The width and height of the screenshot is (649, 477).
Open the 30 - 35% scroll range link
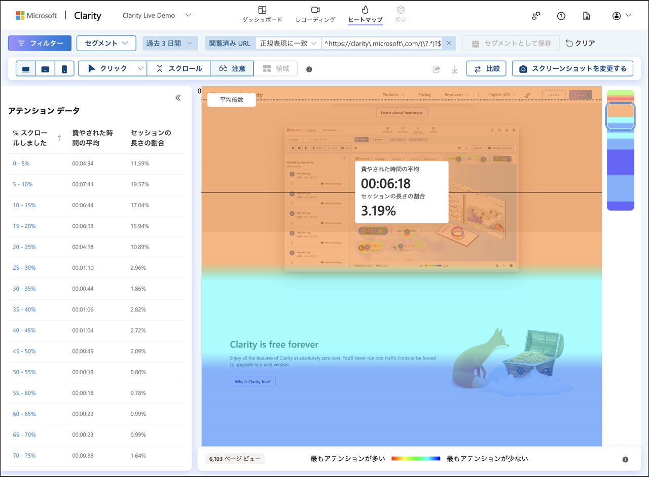[24, 289]
